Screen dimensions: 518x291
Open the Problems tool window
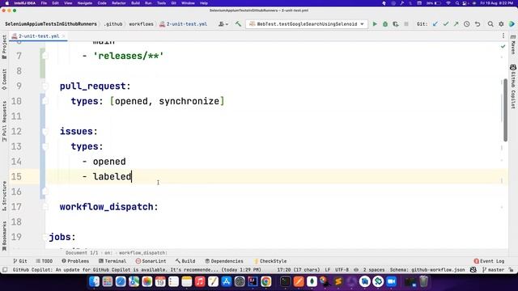pyautogui.click(x=75, y=261)
